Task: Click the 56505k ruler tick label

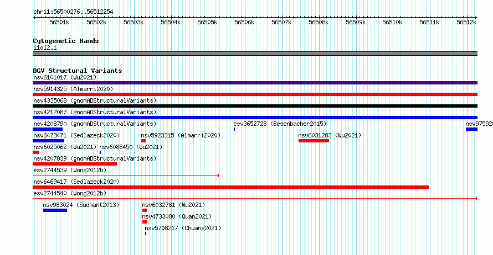Action: coord(208,22)
